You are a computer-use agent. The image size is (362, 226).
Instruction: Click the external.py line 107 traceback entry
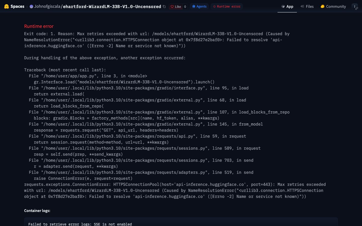(159, 112)
